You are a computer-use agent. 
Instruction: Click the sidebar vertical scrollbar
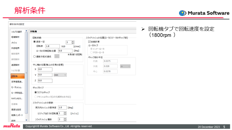pyautogui.click(x=27, y=72)
